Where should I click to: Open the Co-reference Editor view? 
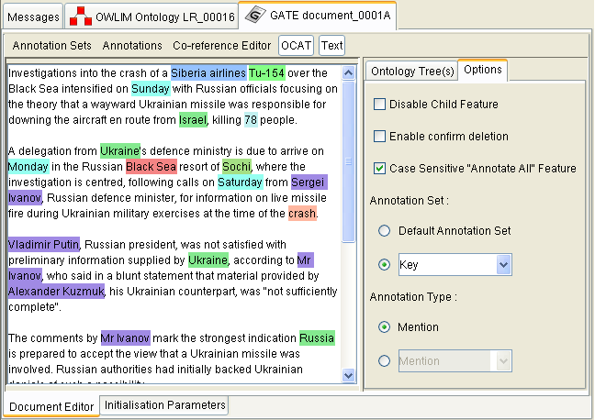point(222,45)
